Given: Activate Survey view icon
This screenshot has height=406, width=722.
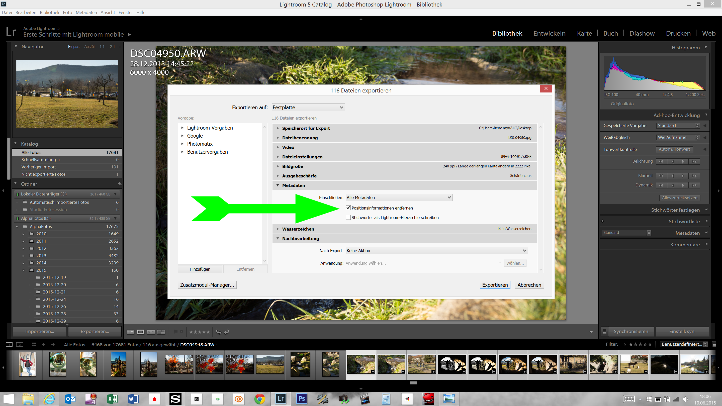Looking at the screenshot, I should point(161,332).
